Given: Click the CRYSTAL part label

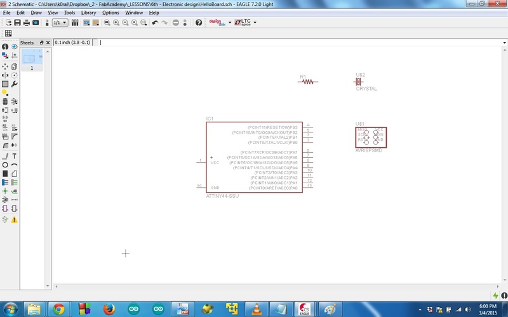Looking at the screenshot, I should [x=366, y=89].
